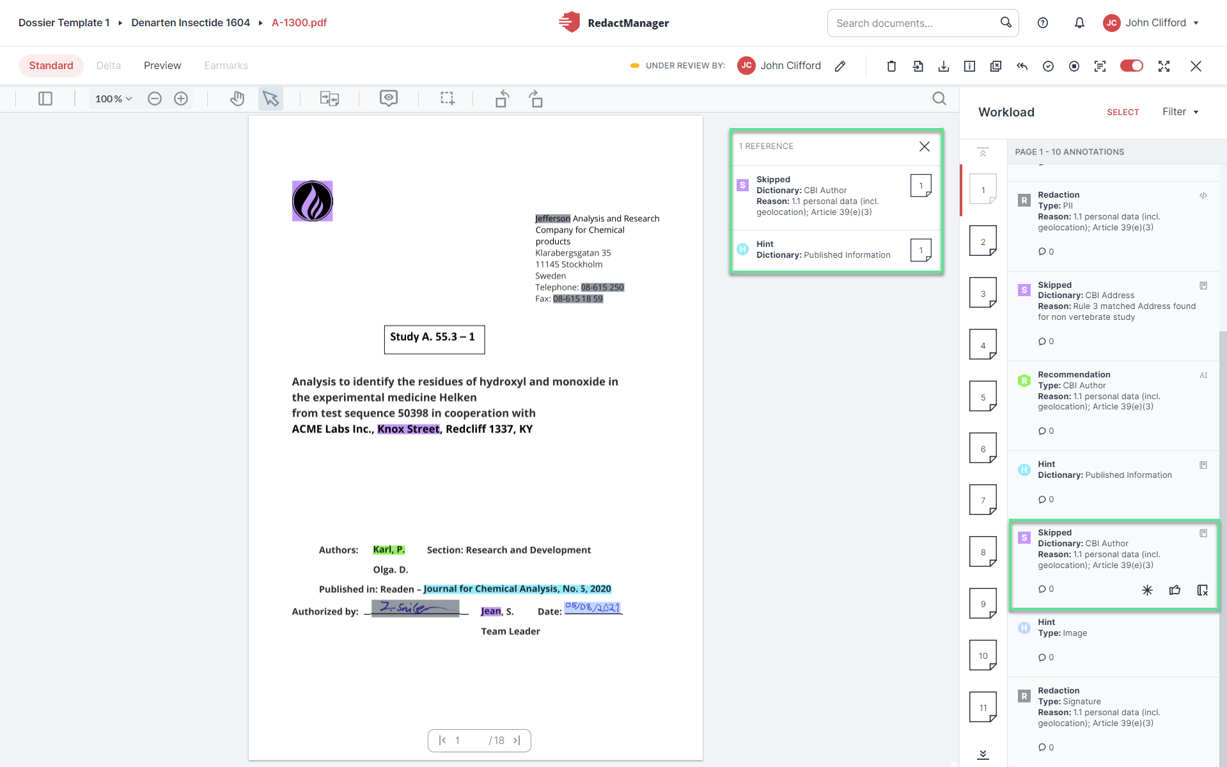Close the 1 Reference popup

point(925,146)
